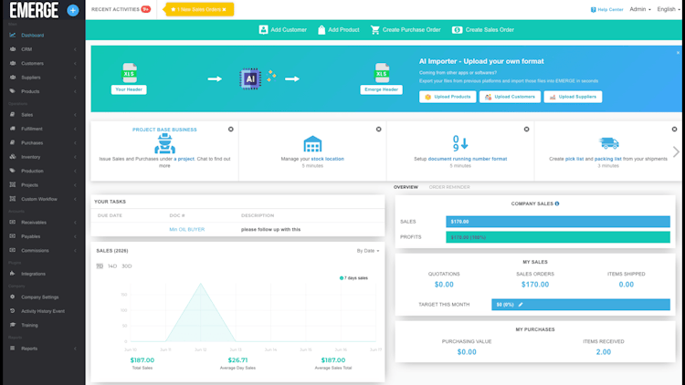Click the Company Settings gear icon
The height and width of the screenshot is (385, 685).
pyautogui.click(x=13, y=297)
